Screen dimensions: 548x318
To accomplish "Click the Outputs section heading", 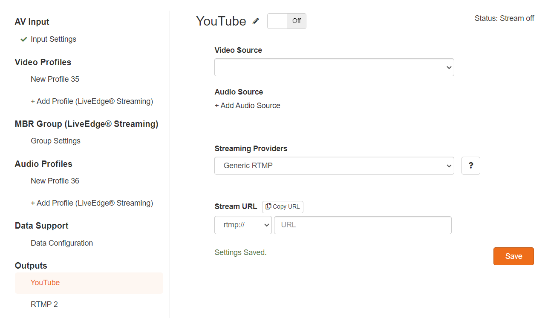I will pyautogui.click(x=31, y=266).
